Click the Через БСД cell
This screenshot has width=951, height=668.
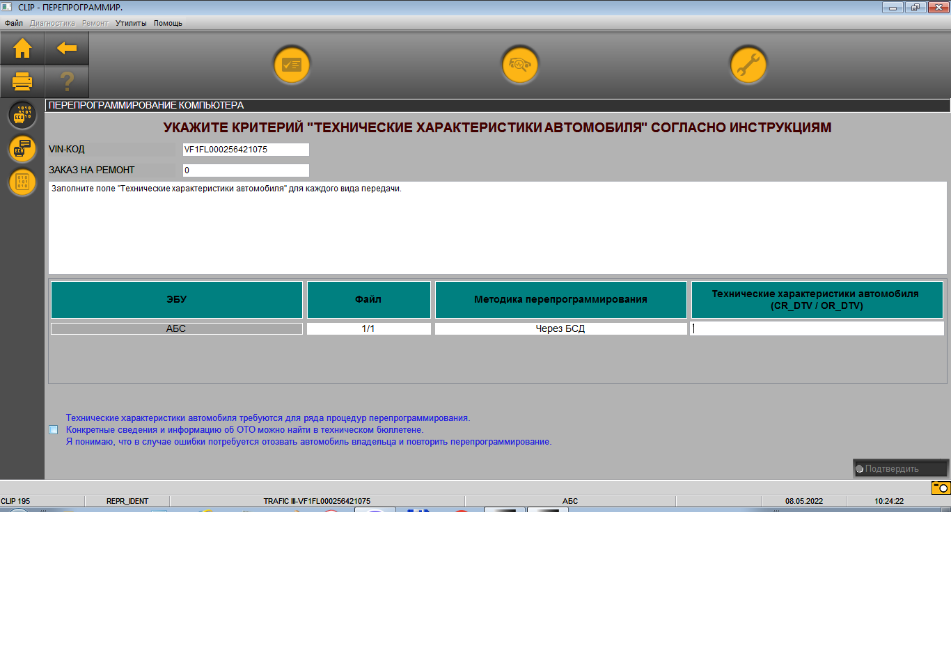pyautogui.click(x=560, y=328)
